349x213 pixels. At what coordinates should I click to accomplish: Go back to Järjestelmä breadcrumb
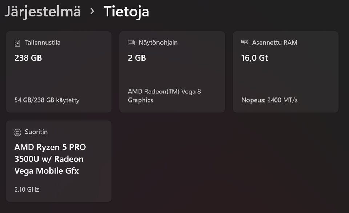click(x=43, y=11)
